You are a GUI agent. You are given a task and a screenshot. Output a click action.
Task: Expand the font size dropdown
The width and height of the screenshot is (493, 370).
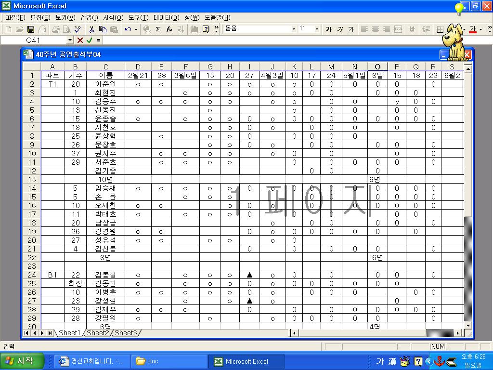tap(316, 29)
